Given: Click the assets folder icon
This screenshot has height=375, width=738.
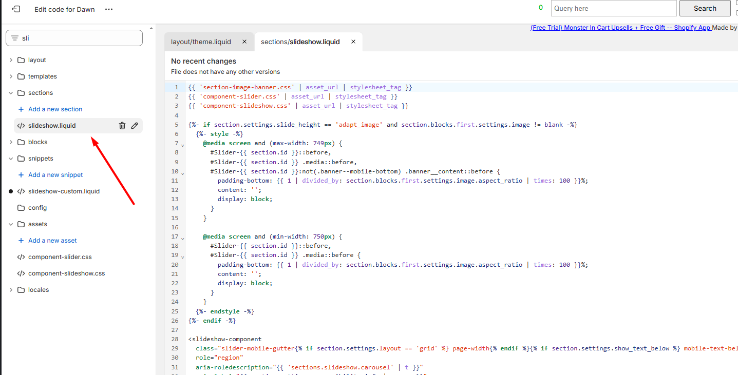Looking at the screenshot, I should [21, 224].
